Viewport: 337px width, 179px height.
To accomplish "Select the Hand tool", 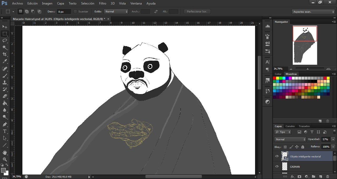I will pos(5,153).
